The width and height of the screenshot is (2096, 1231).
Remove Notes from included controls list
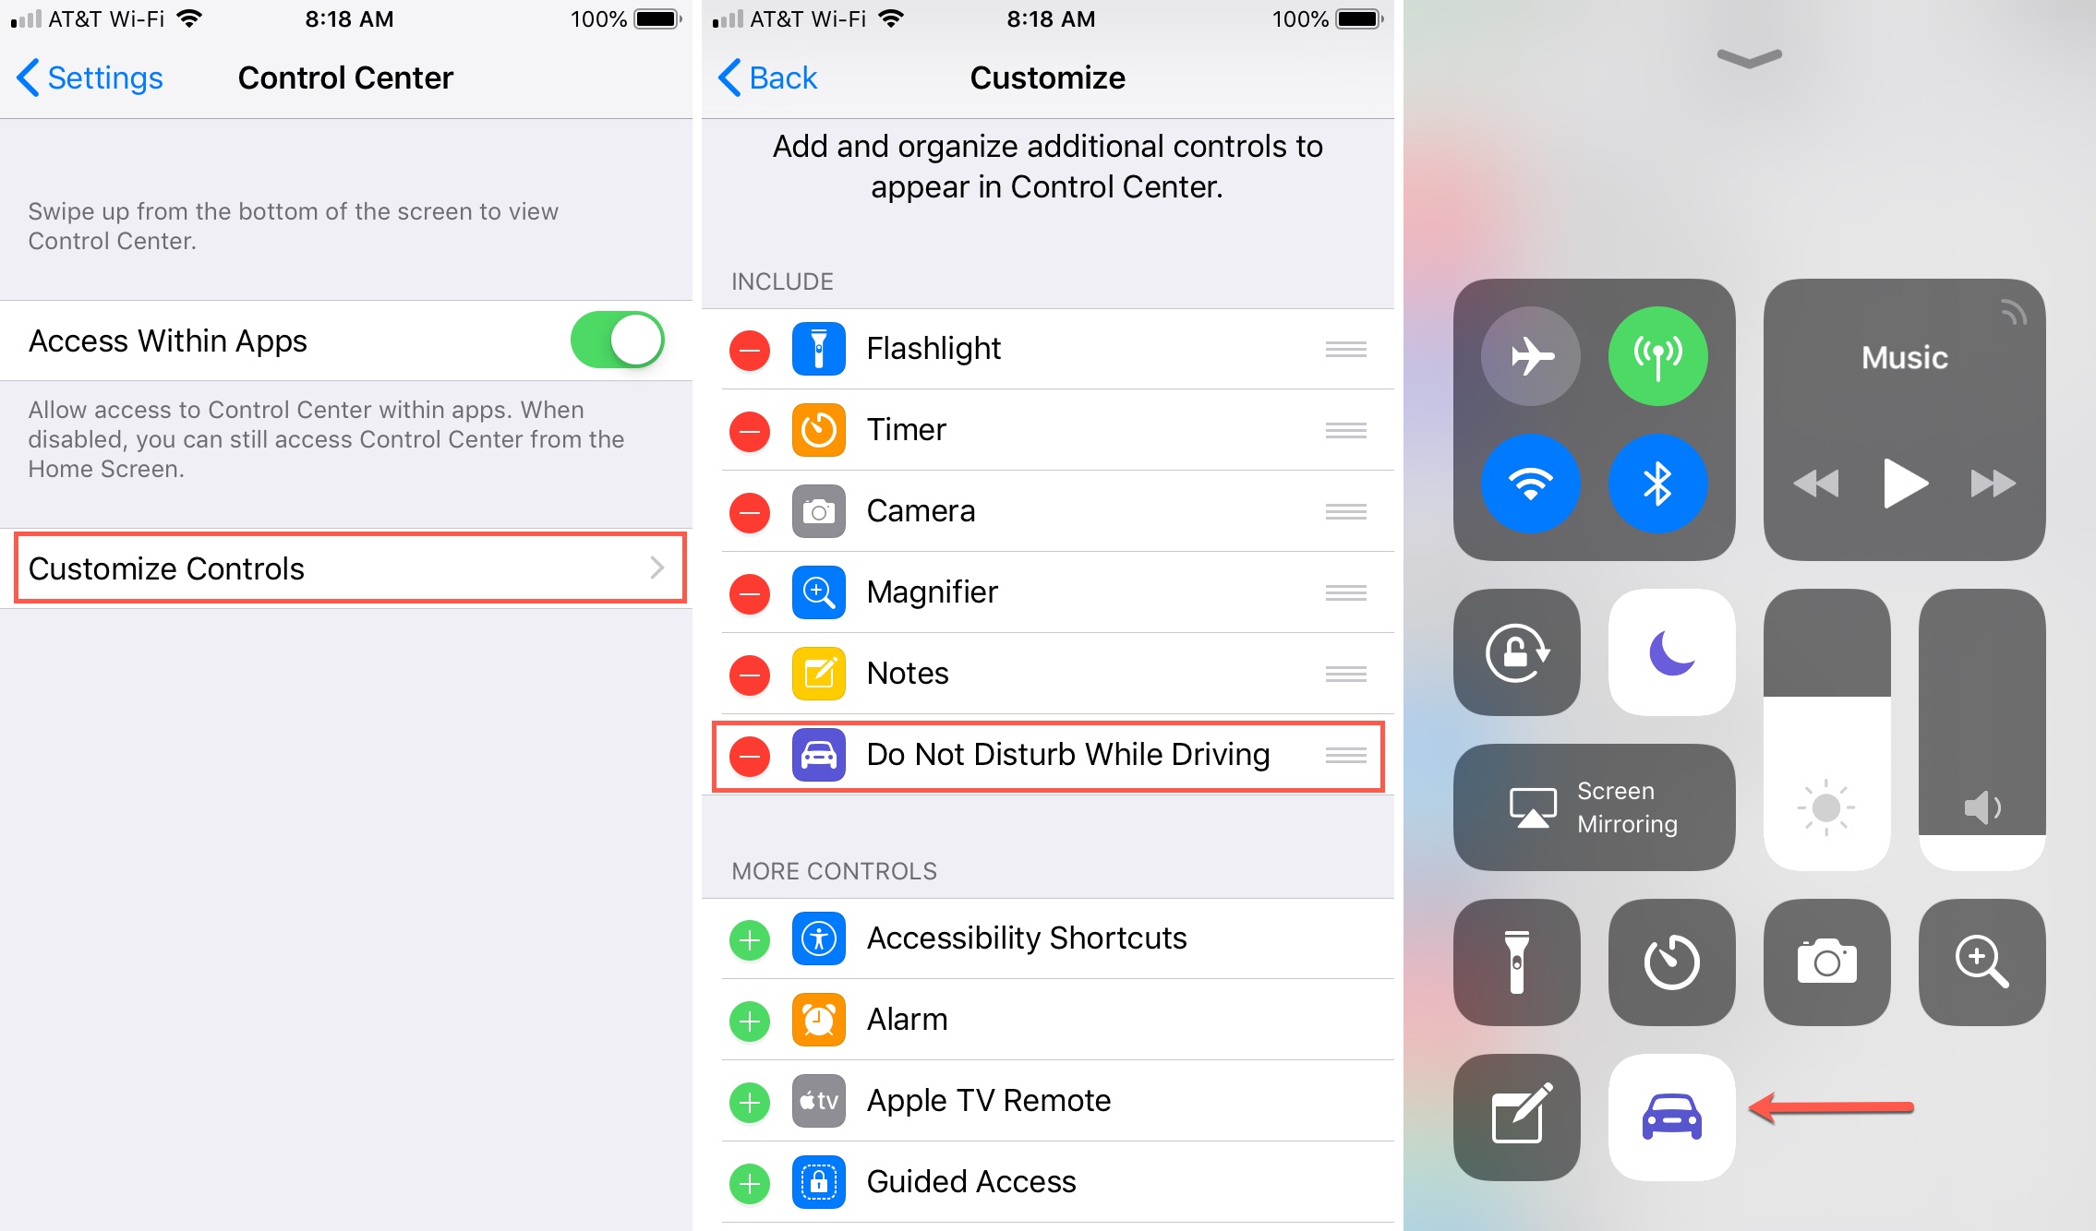[x=755, y=671]
